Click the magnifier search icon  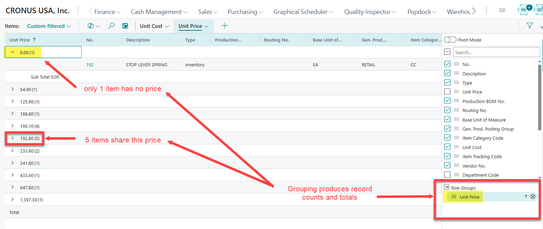[112, 26]
